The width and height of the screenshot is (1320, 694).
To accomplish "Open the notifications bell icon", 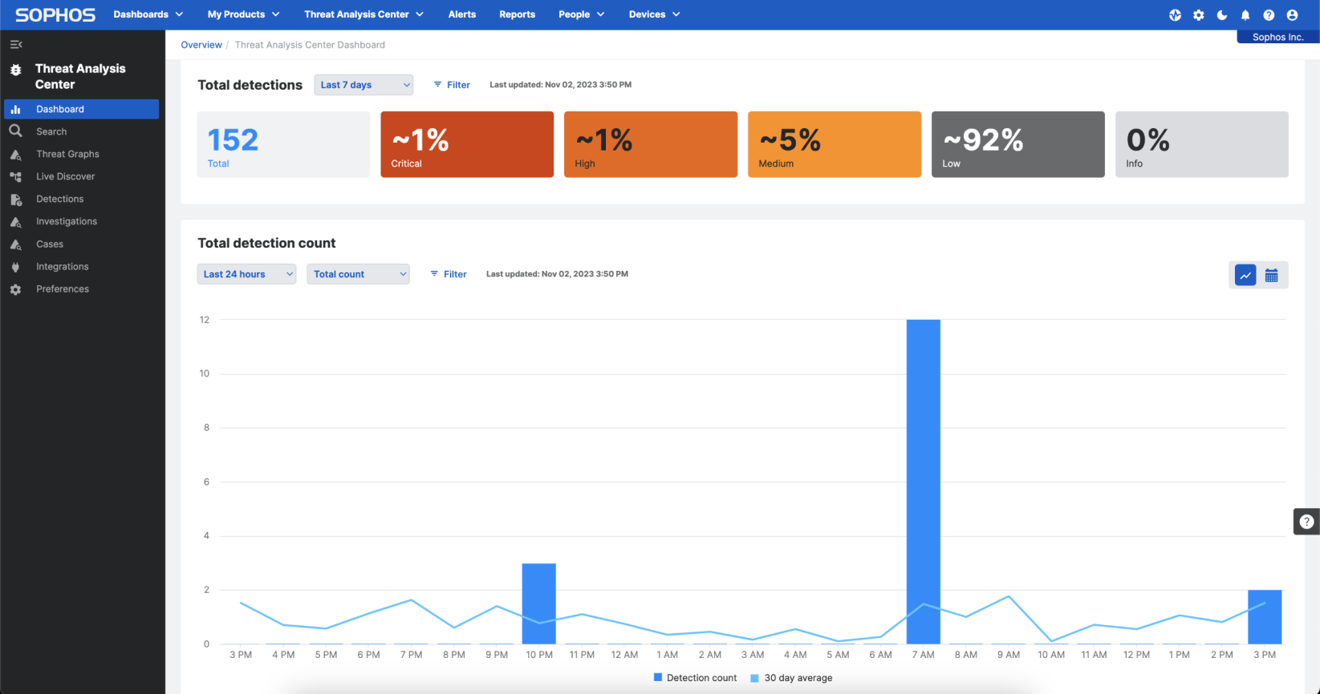I will (1245, 15).
